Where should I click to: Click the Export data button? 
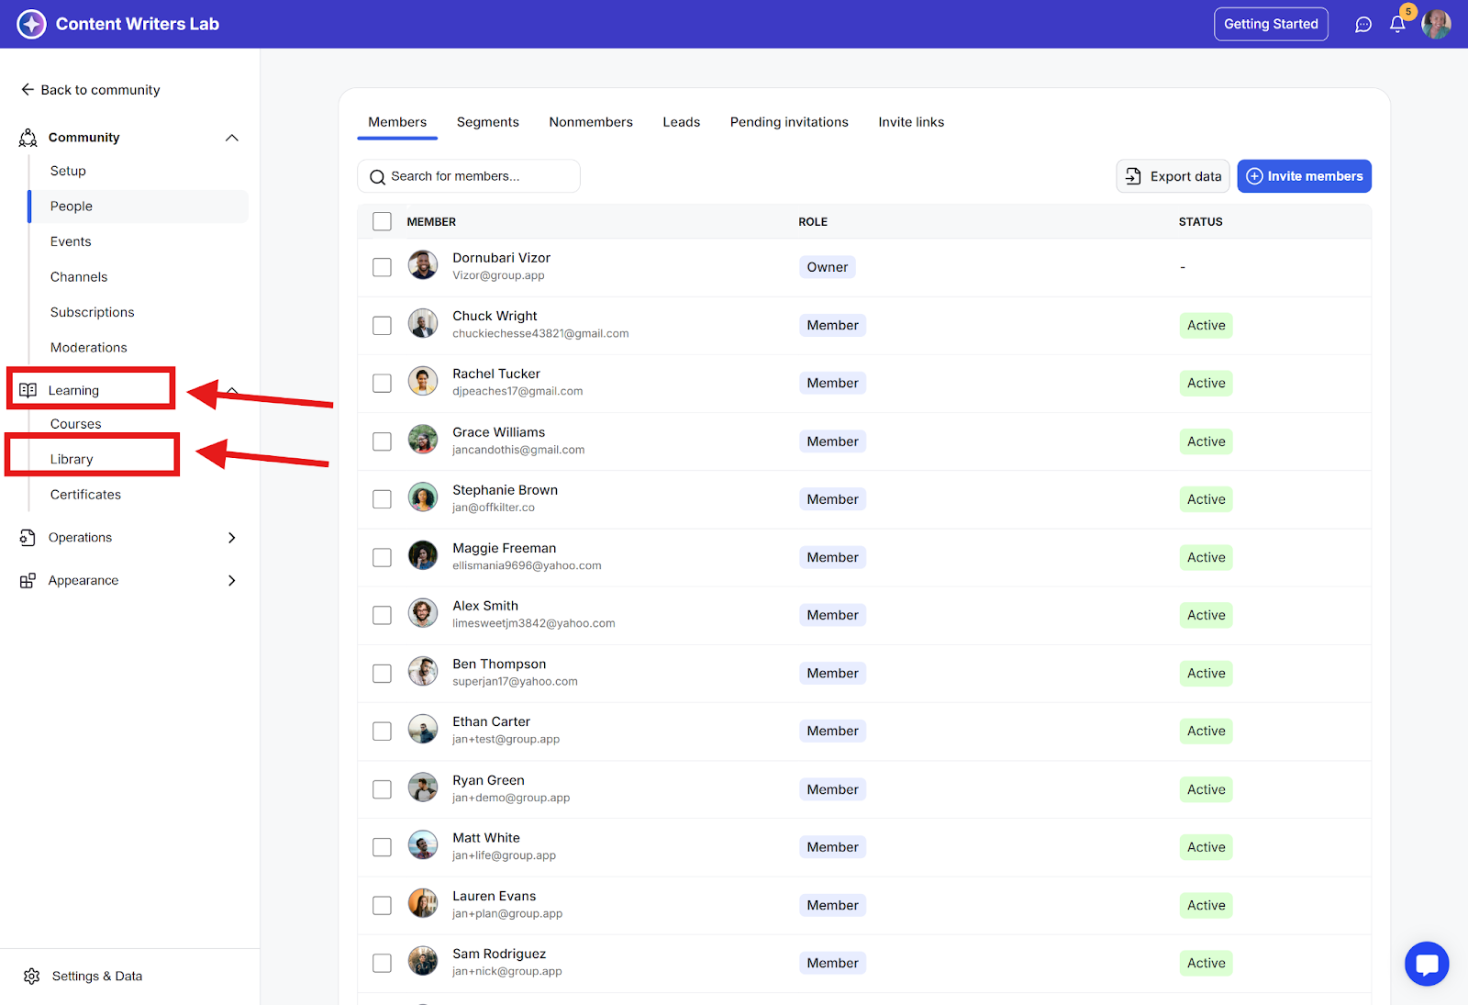tap(1173, 176)
